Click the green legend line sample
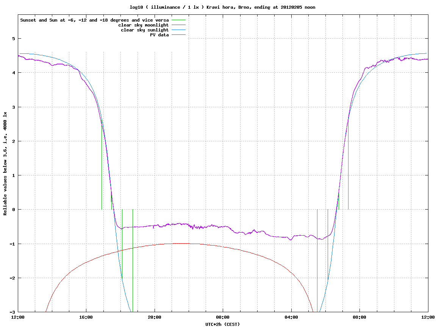The width and height of the screenshot is (436, 327). pos(178,20)
